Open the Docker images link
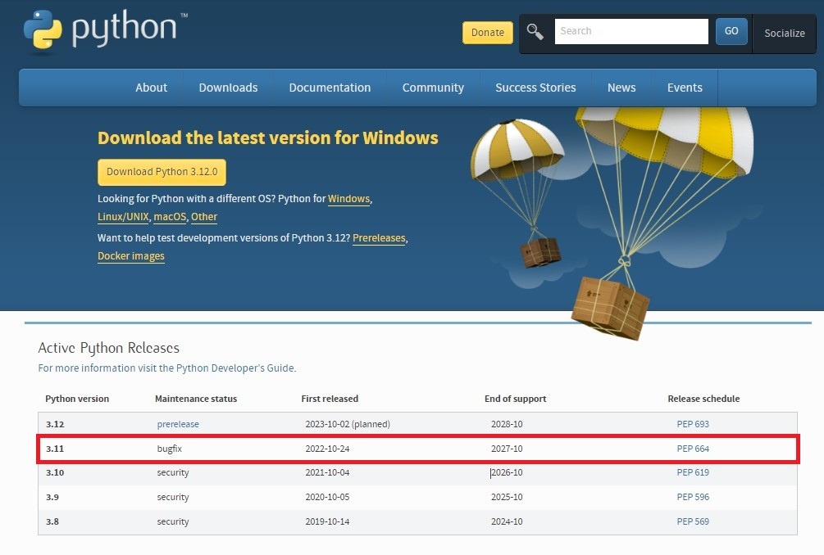 (x=131, y=256)
